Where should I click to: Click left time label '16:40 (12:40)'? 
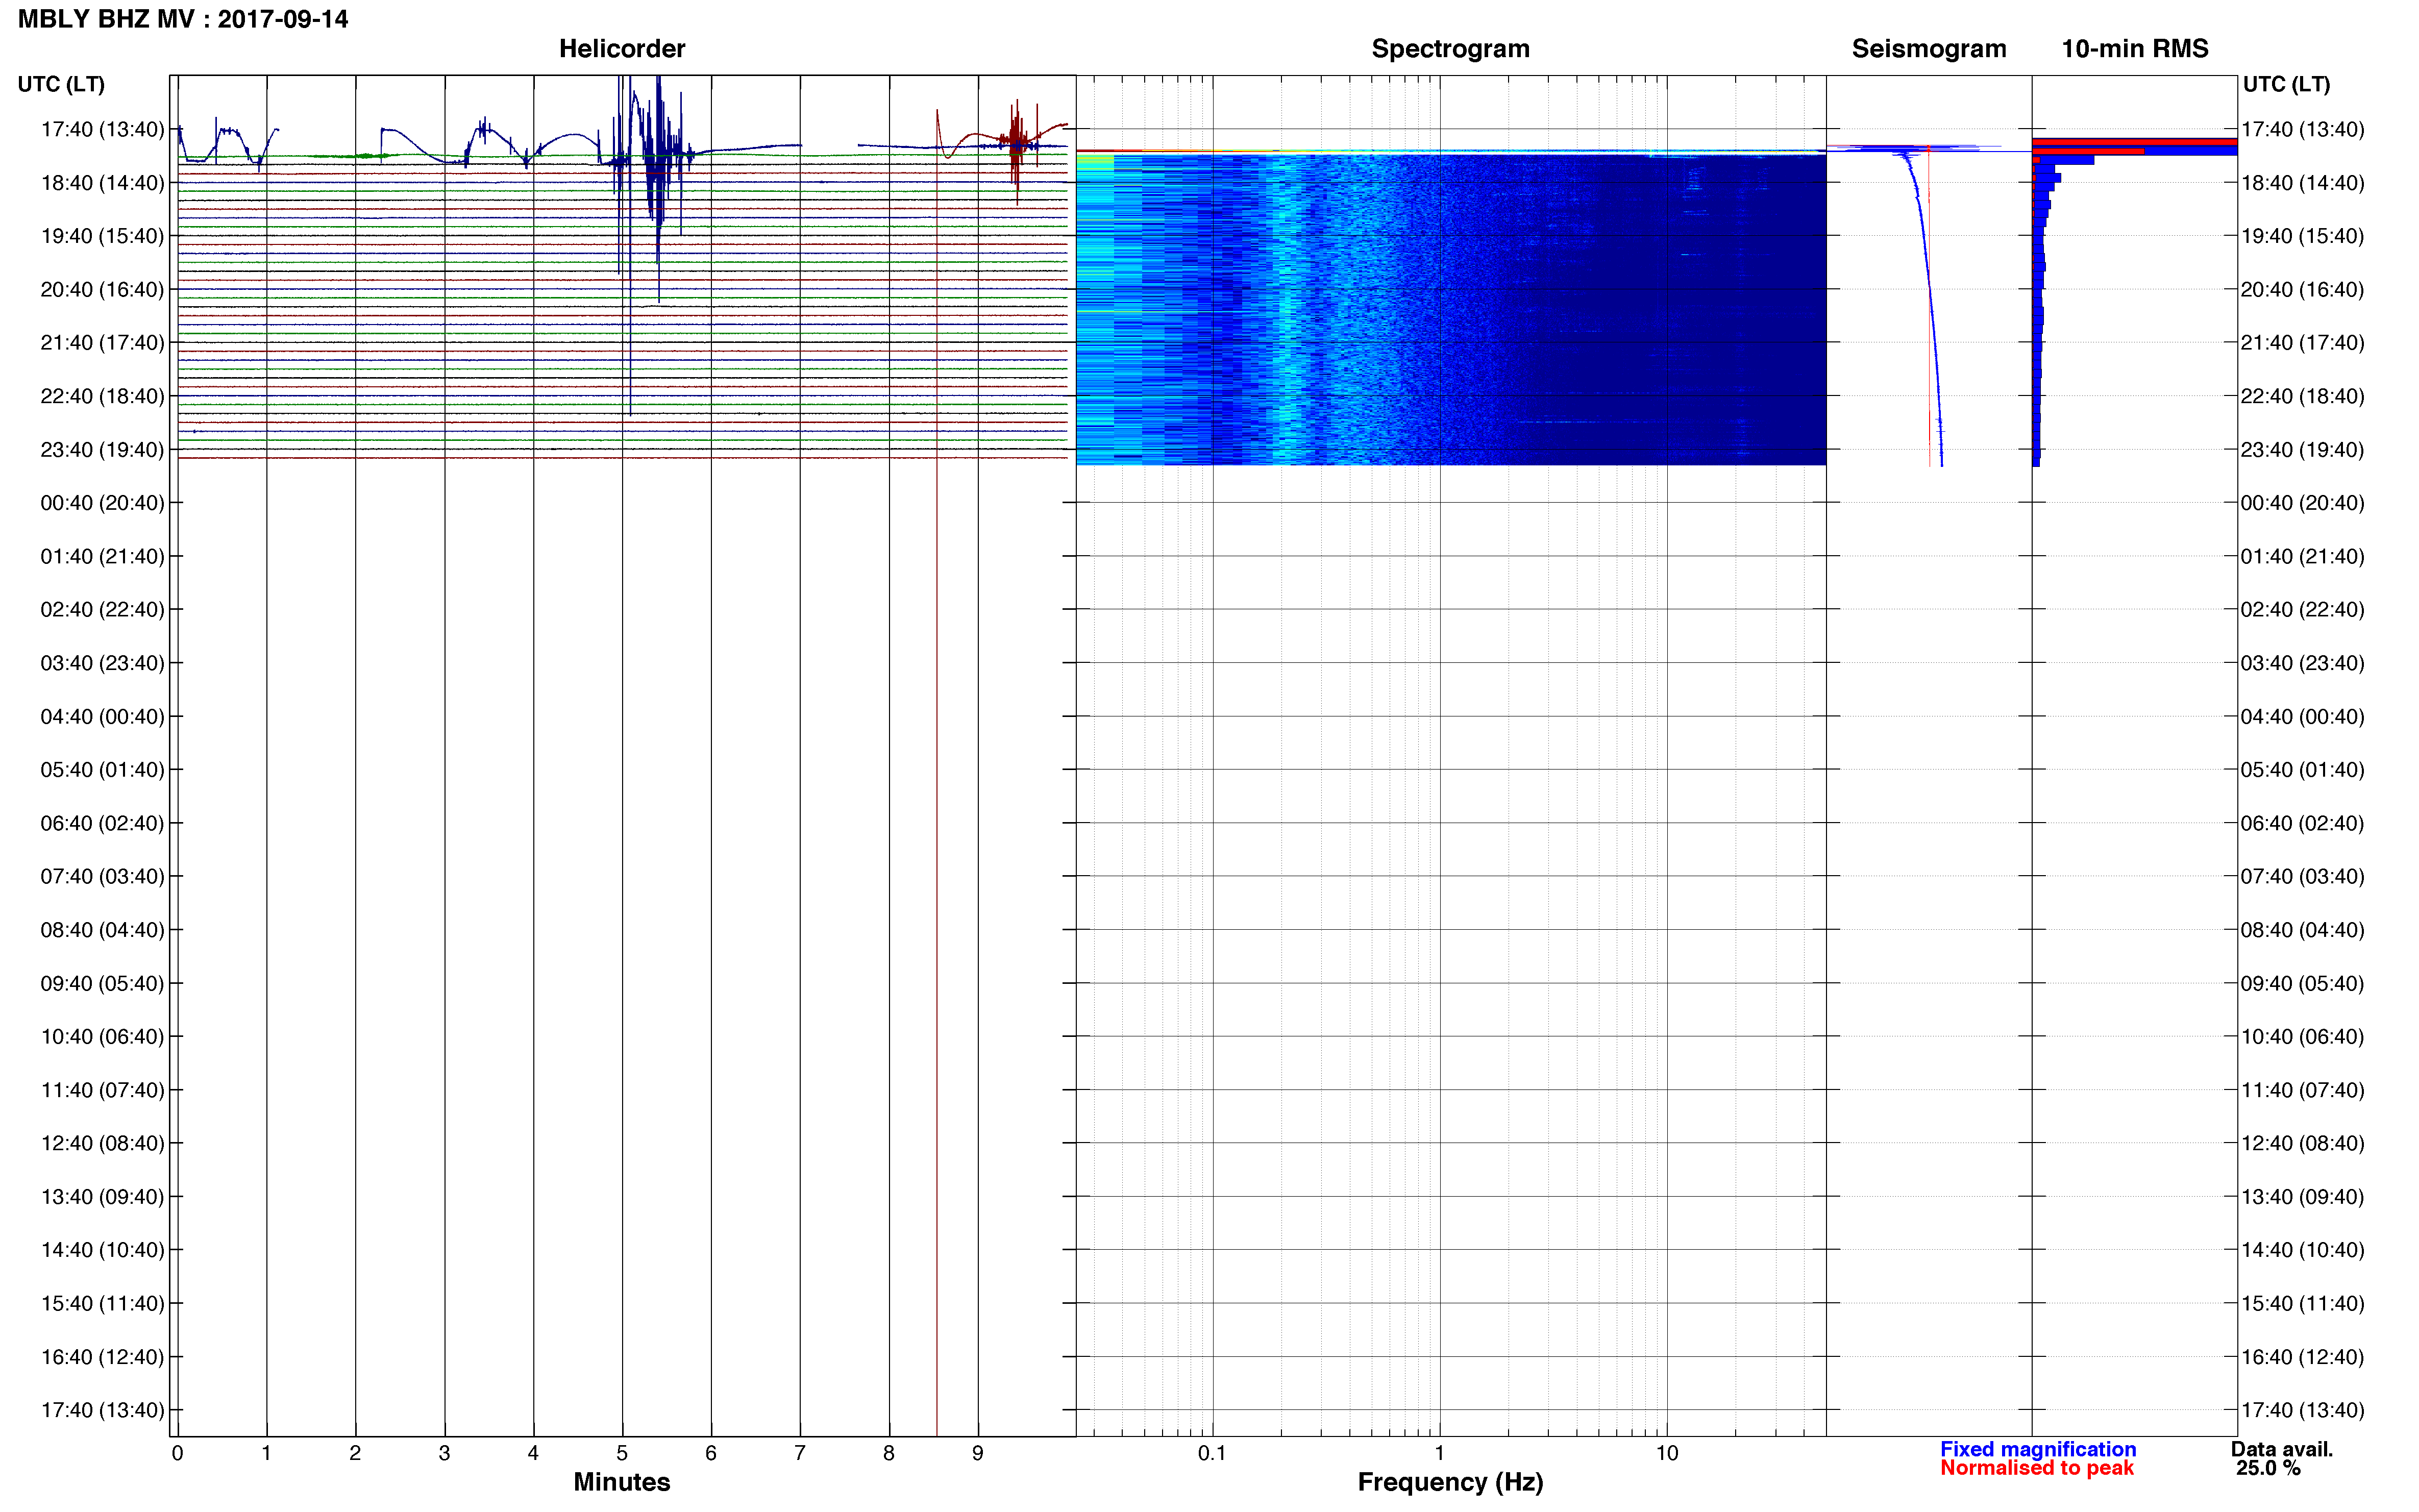(x=102, y=1357)
